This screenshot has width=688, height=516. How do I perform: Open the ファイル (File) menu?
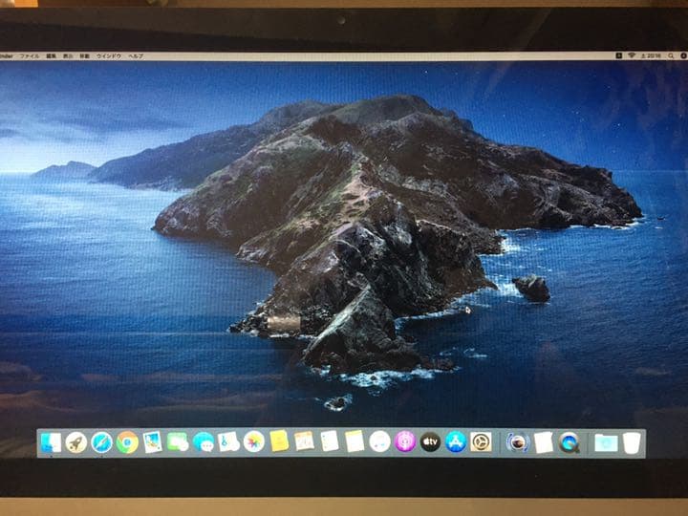[x=30, y=56]
